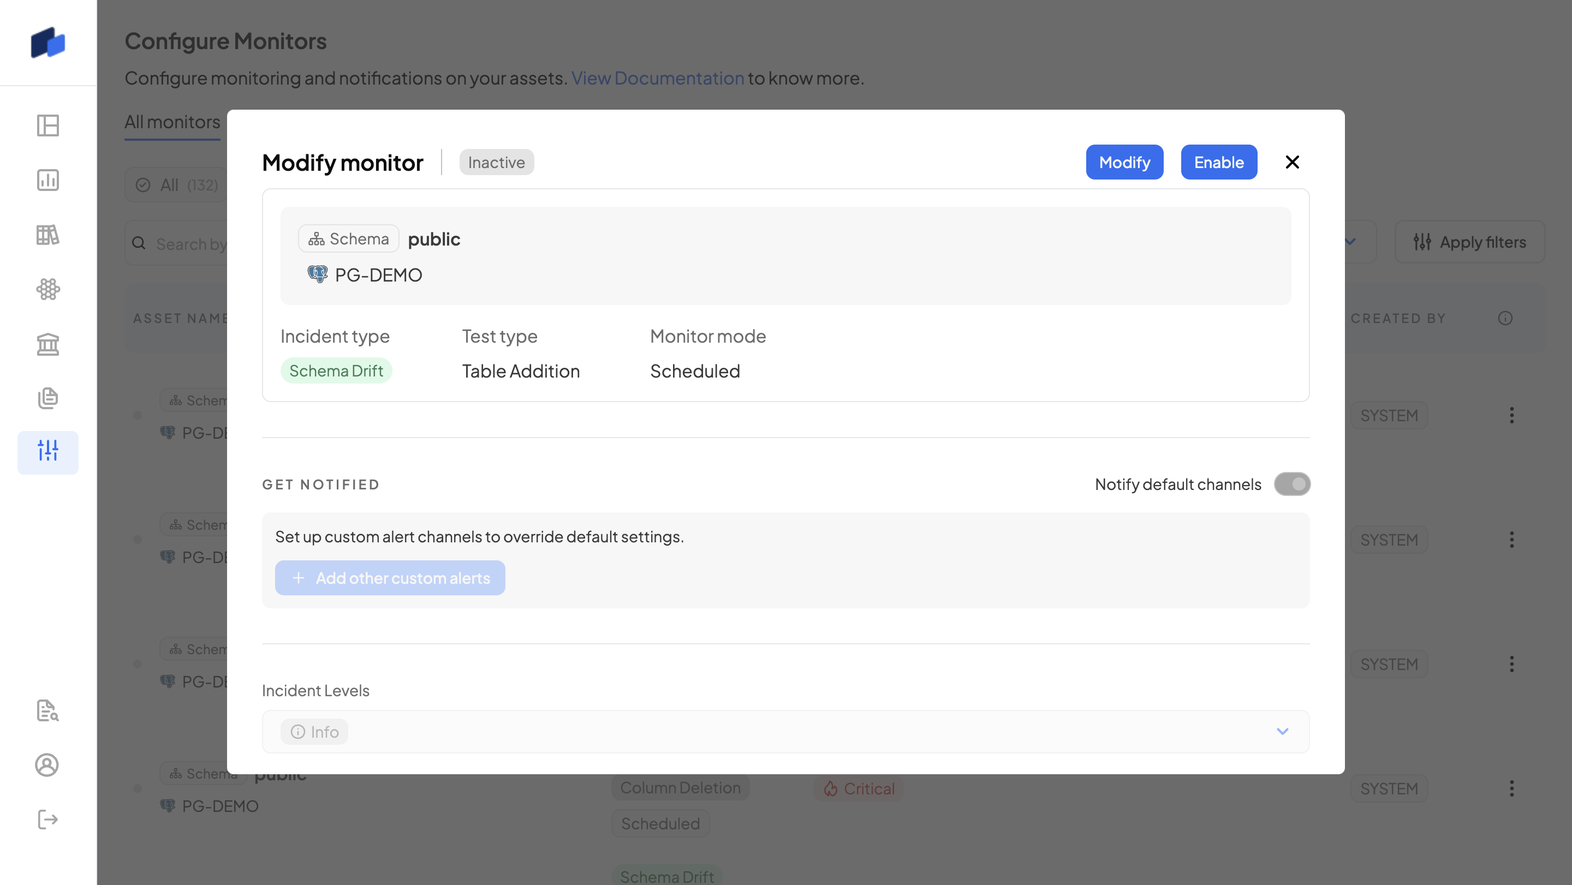The height and width of the screenshot is (885, 1572).
Task: Toggle Notify default channels switch
Action: [1291, 485]
